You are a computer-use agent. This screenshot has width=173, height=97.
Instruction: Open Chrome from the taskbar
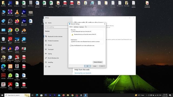[72, 95]
